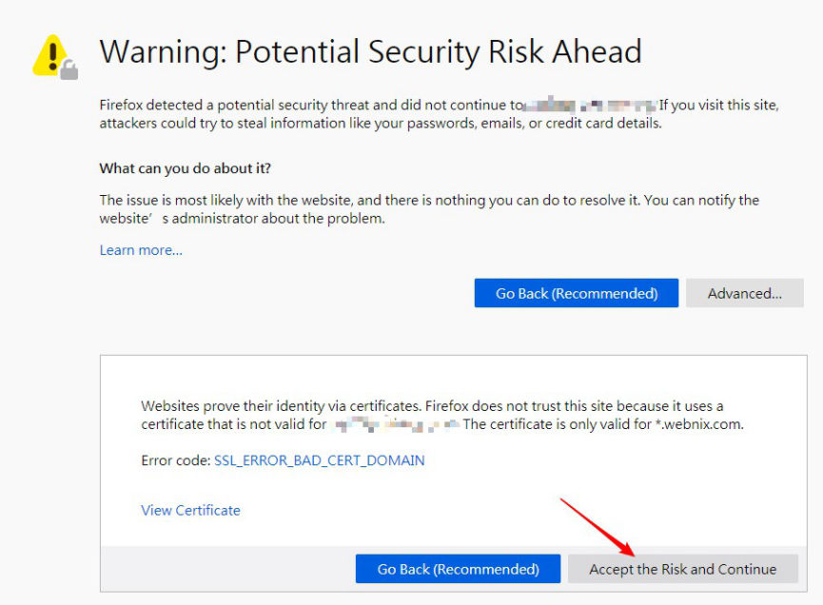
Task: Click the "Error code:" label
Action: (175, 460)
